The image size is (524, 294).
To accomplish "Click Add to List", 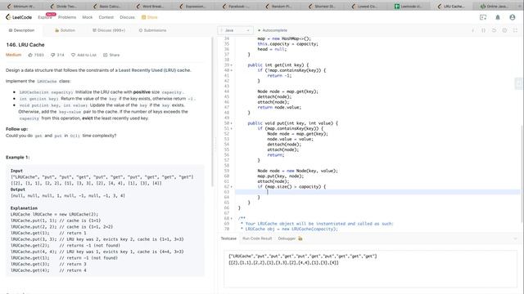I will [x=84, y=55].
